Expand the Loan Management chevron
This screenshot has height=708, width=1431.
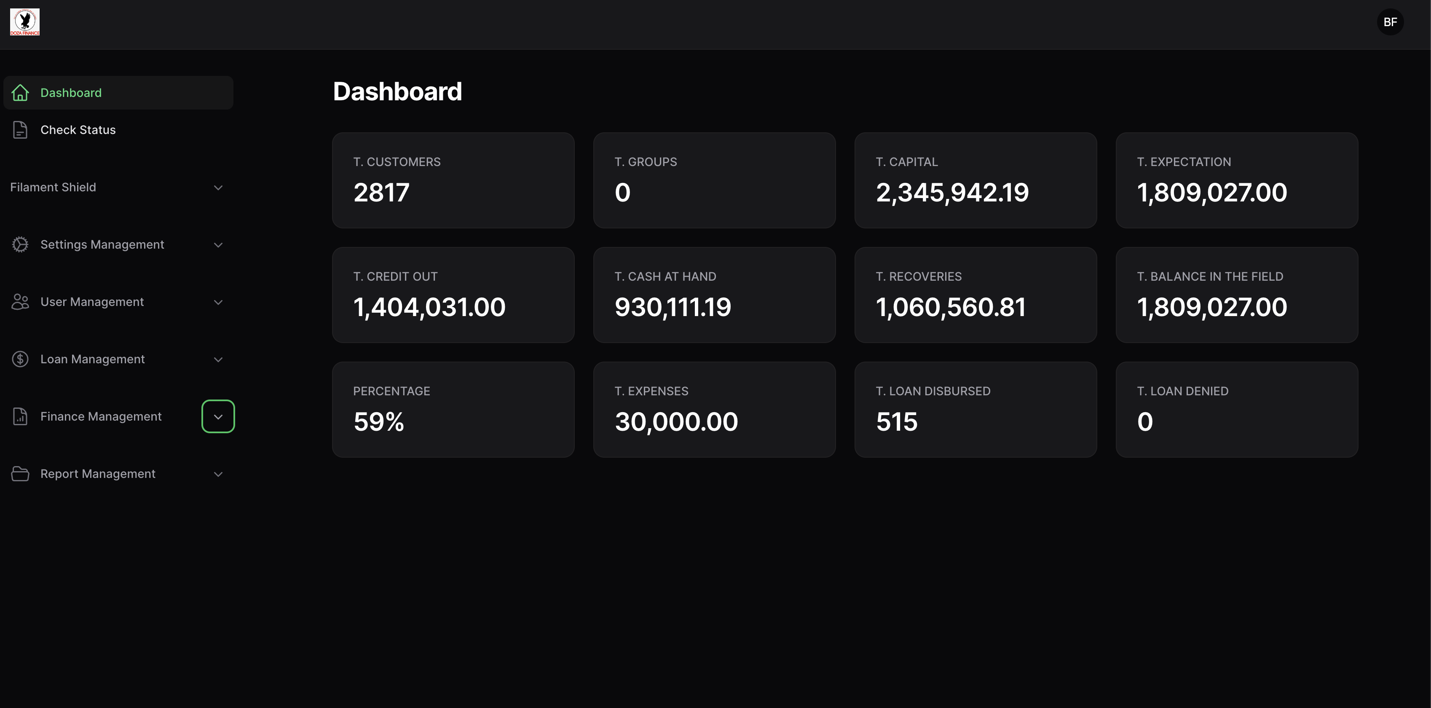218,359
